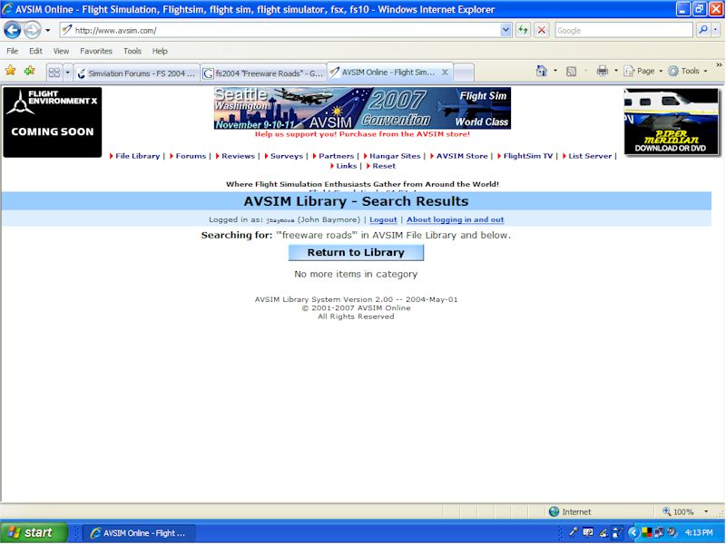Click the Internet security zone globe icon
726x544 pixels.
[x=554, y=511]
